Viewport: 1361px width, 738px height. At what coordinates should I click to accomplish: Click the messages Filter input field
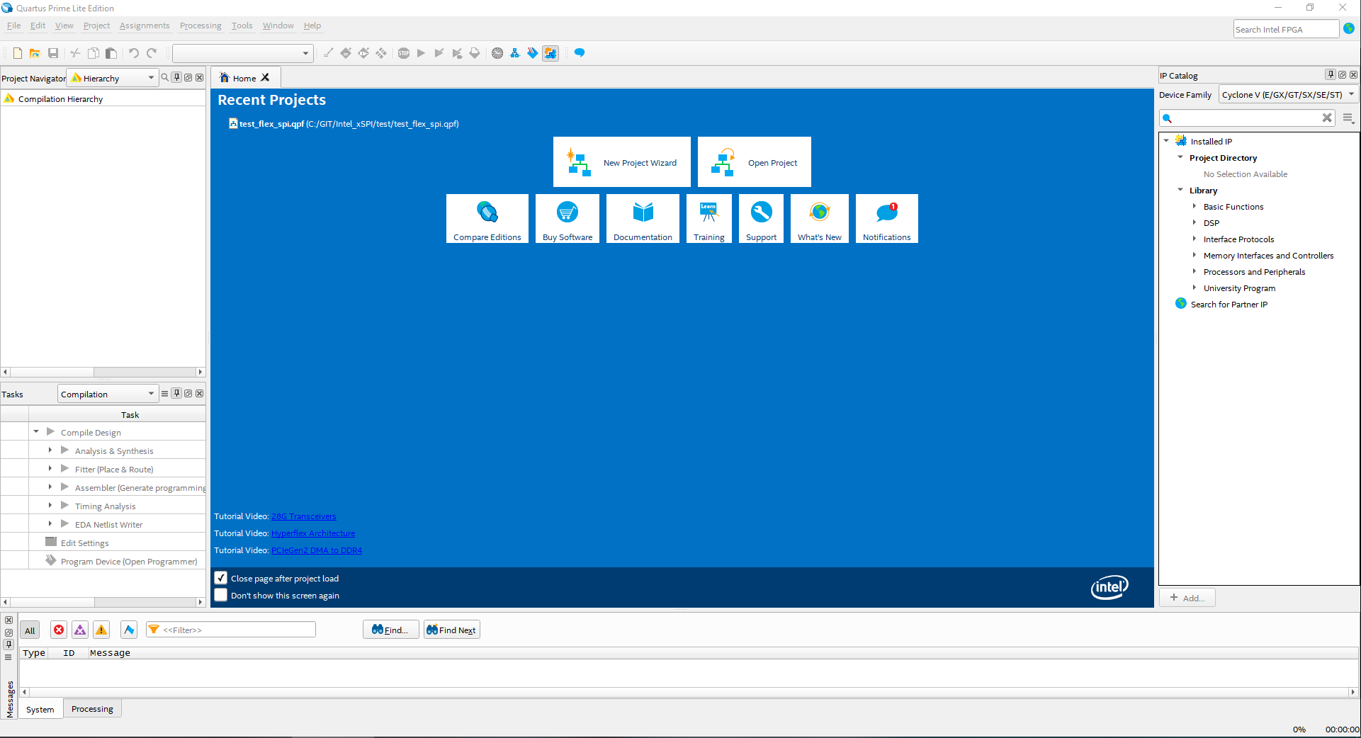click(231, 630)
